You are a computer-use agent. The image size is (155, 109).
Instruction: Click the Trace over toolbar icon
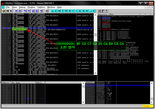pyautogui.click(x=37, y=11)
